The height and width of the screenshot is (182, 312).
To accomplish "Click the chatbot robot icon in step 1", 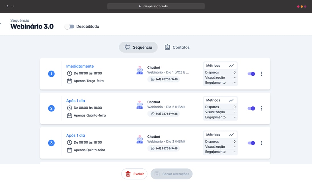I will pos(139,71).
